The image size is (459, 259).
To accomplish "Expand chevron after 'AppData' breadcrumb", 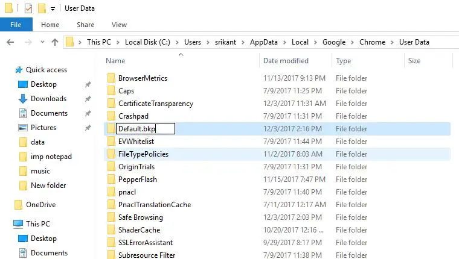I will click(284, 42).
